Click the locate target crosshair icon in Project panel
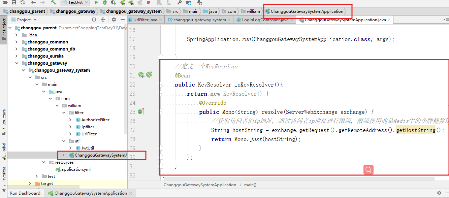This screenshot has width=449, height=198. (94, 20)
